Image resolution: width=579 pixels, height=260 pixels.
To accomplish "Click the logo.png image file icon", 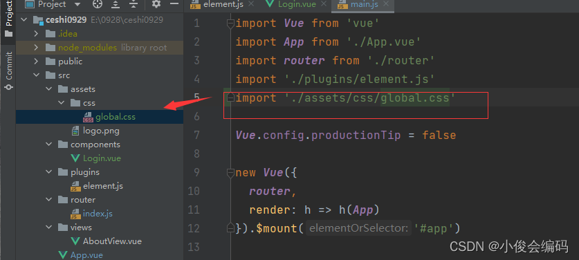I will click(75, 131).
